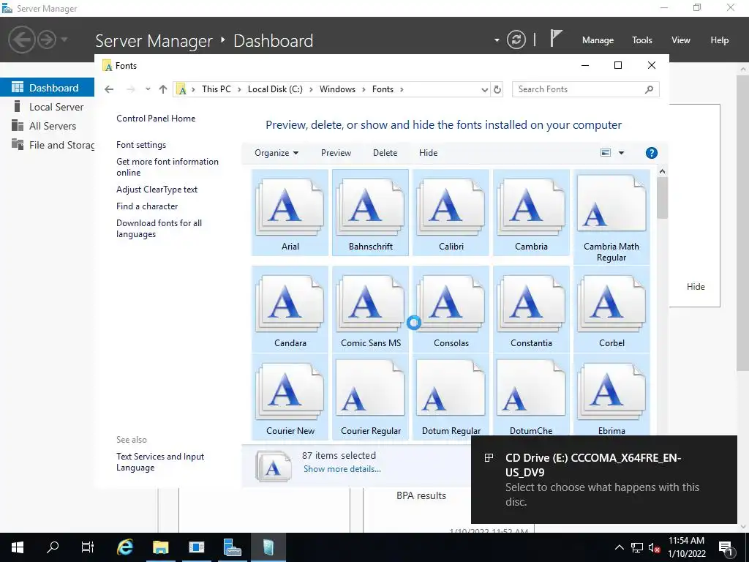Screen dimensions: 749x562
Task: Click Show more details link
Action: [342, 469]
